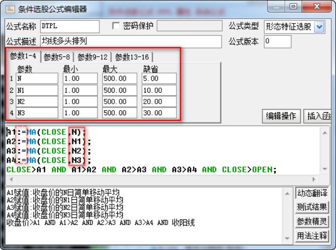Toggle the 密码保护 checkbox
336x250 pixels.
[116, 26]
